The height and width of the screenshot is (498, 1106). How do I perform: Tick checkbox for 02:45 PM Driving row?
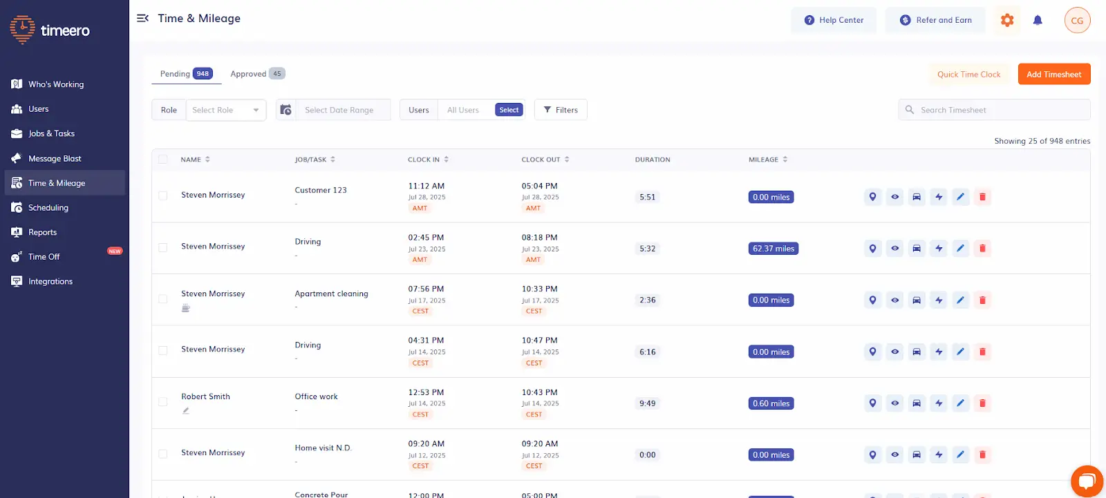point(163,247)
